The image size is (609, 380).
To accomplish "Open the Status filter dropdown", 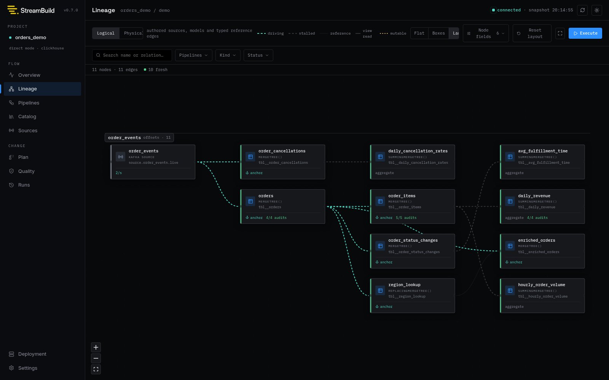I will tap(258, 55).
